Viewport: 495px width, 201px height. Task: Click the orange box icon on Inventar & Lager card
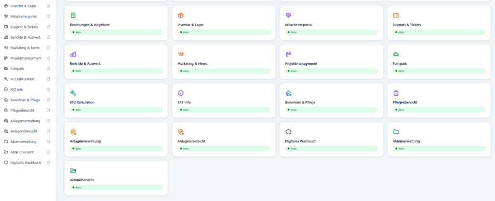click(181, 15)
